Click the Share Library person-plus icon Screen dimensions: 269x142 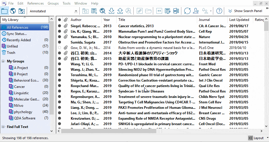coord(196,11)
